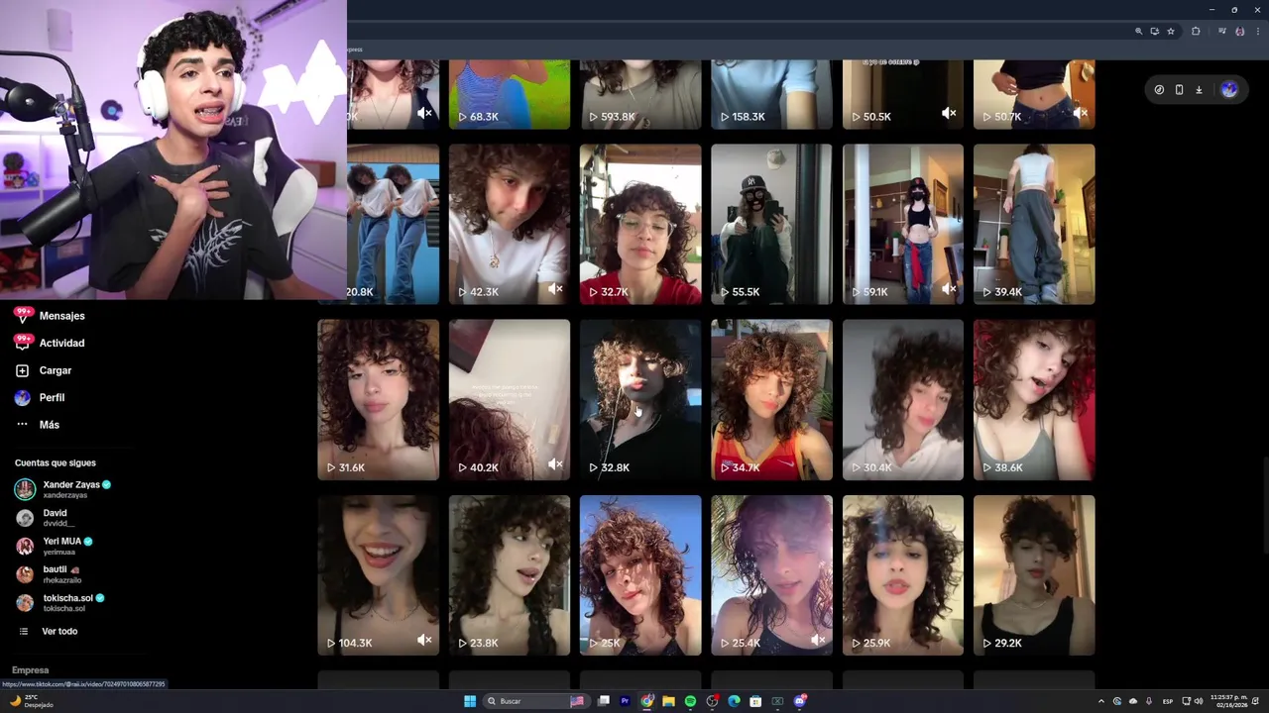Open Actividad notifications in the sidebar
Viewport: 1269px width, 713px height.
[x=61, y=343]
